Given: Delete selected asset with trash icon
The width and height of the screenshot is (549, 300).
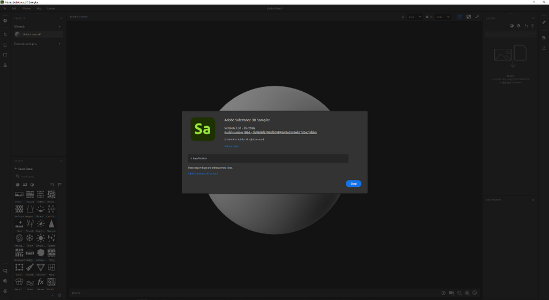Looking at the screenshot, I should tap(60, 296).
